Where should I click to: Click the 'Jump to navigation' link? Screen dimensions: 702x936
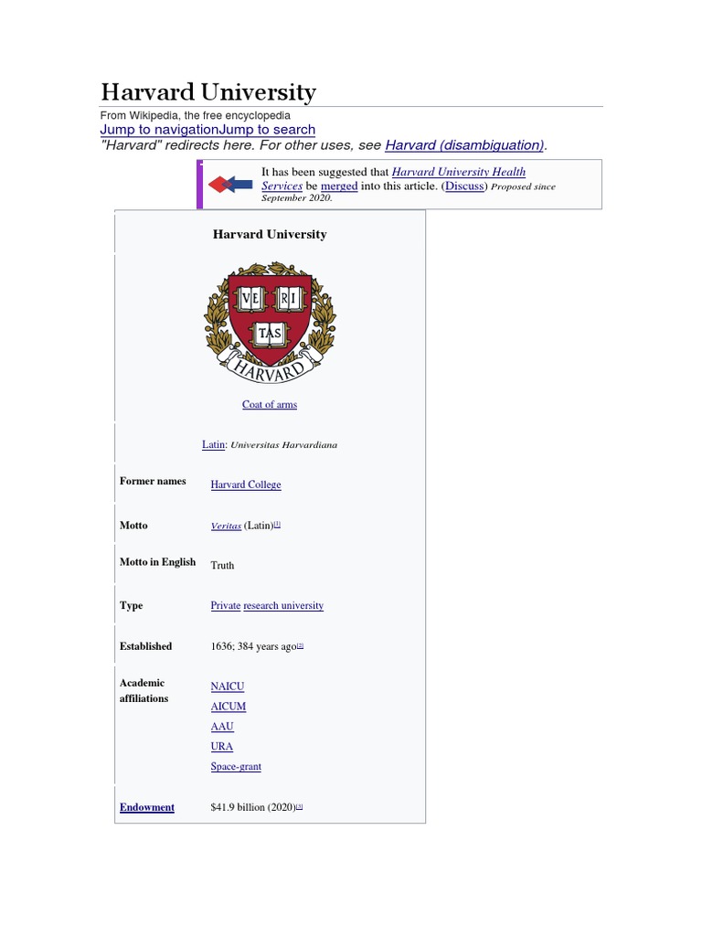(159, 130)
